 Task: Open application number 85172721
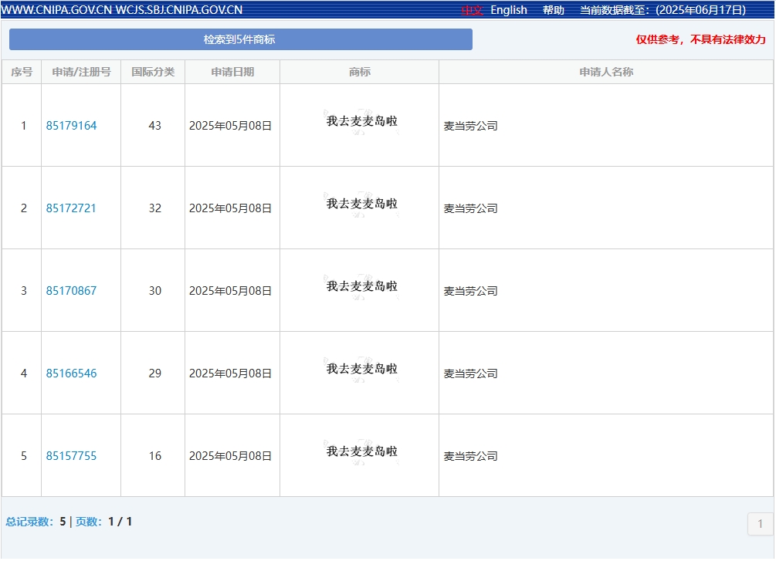(71, 208)
